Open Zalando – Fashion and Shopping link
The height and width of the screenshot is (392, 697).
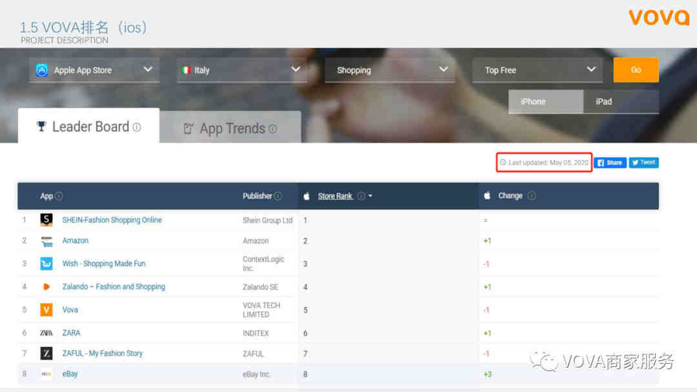point(114,287)
